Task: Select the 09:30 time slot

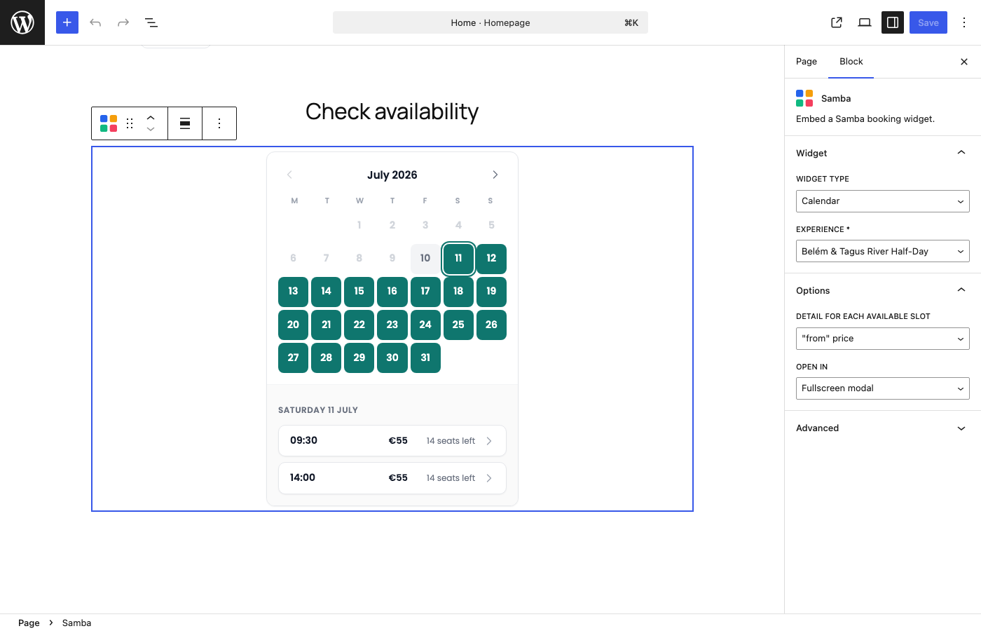Action: [392, 441]
